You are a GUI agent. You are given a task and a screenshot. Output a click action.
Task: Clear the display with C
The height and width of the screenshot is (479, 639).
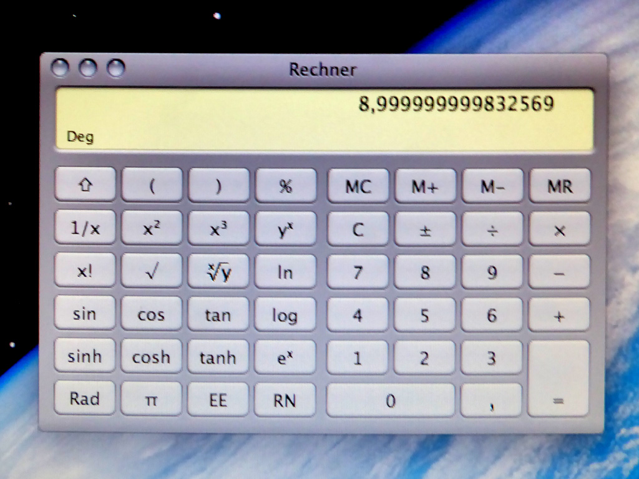point(358,229)
